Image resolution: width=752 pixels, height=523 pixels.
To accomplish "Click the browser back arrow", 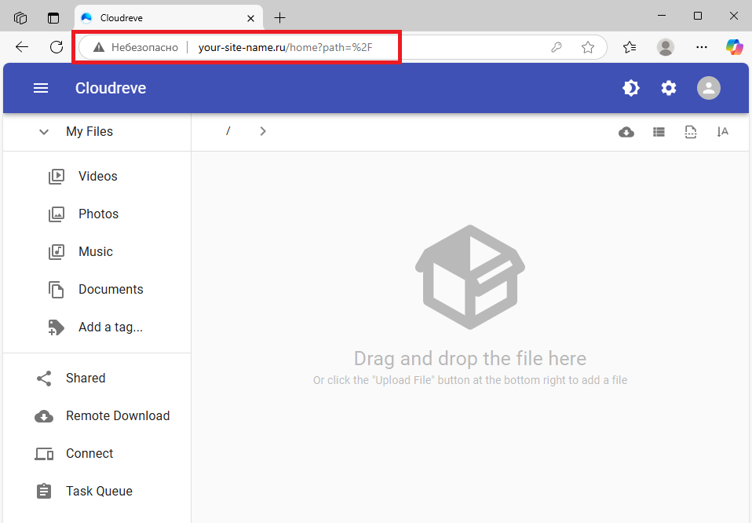I will 22,47.
